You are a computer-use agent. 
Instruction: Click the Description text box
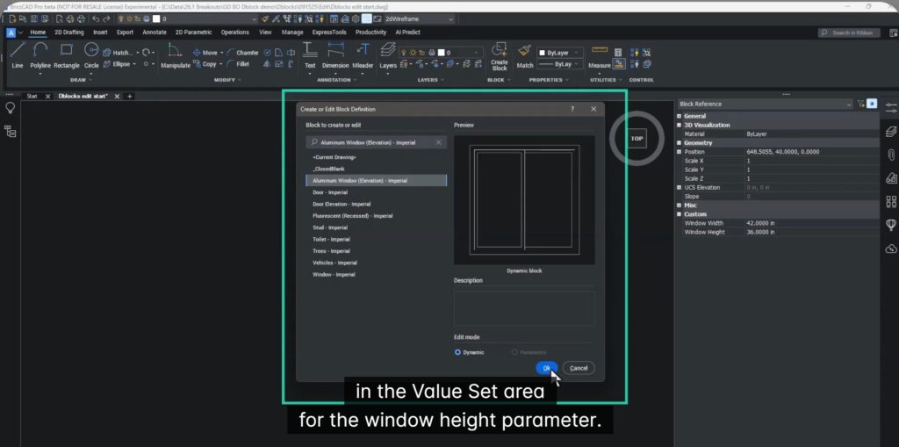click(x=524, y=308)
